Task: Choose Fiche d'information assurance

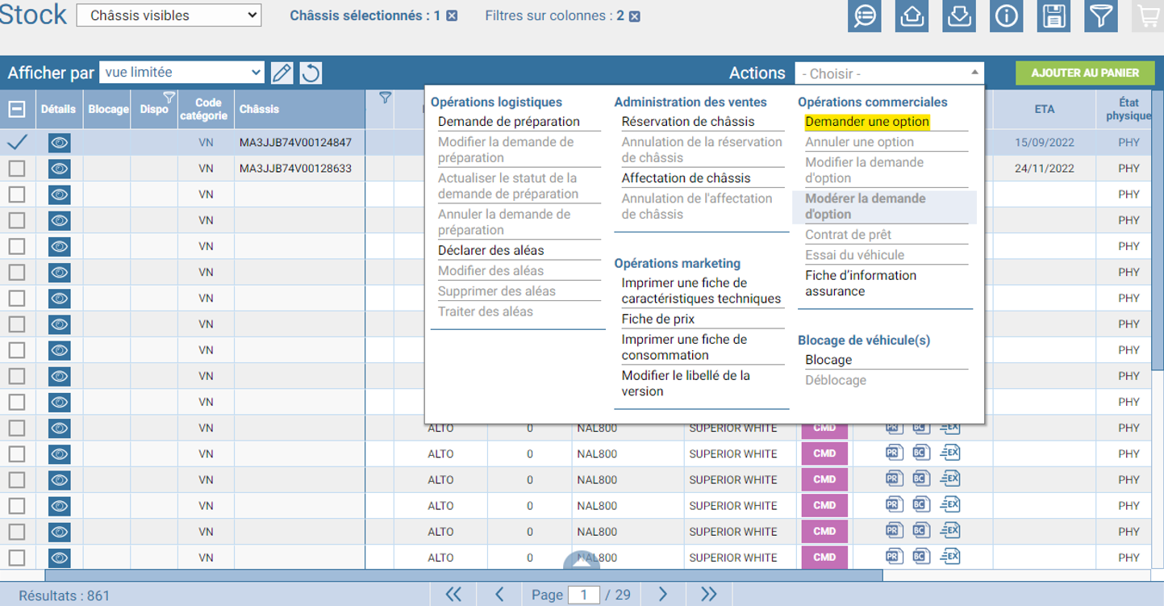Action: tap(861, 283)
